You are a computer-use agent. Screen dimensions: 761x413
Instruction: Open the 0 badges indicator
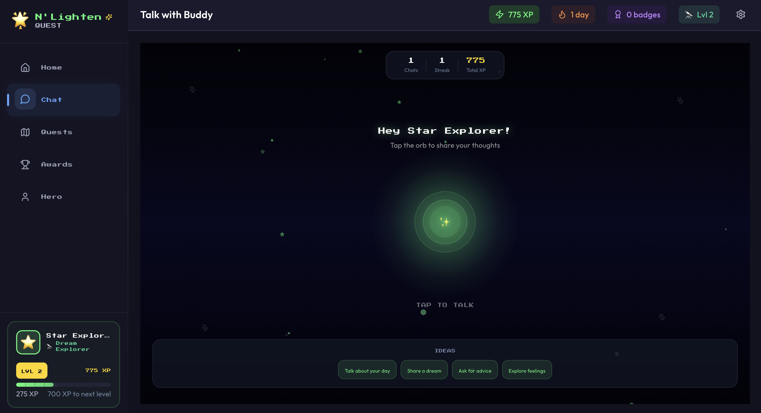(x=637, y=14)
